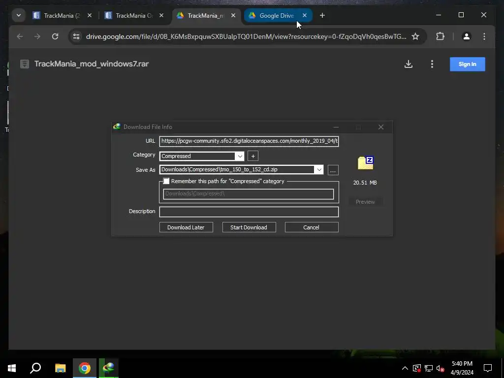Open the Chrome profile icon
Viewport: 504px width, 378px height.
[467, 36]
